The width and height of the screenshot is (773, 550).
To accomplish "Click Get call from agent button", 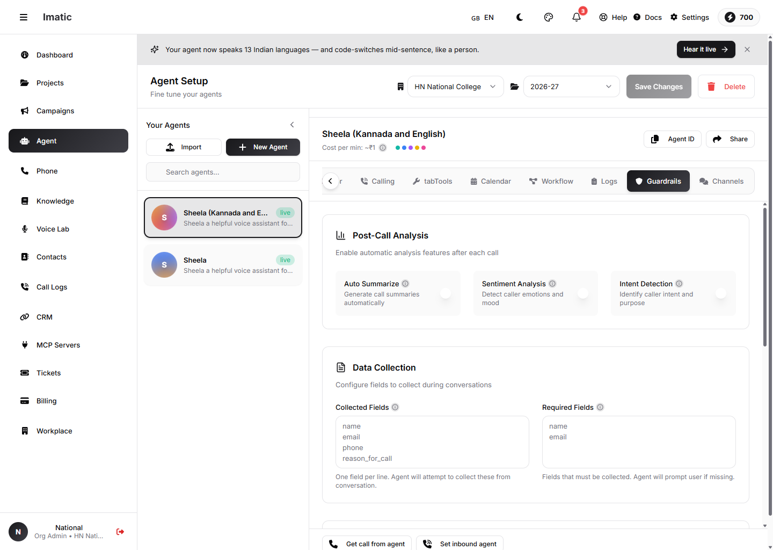I will [x=367, y=544].
